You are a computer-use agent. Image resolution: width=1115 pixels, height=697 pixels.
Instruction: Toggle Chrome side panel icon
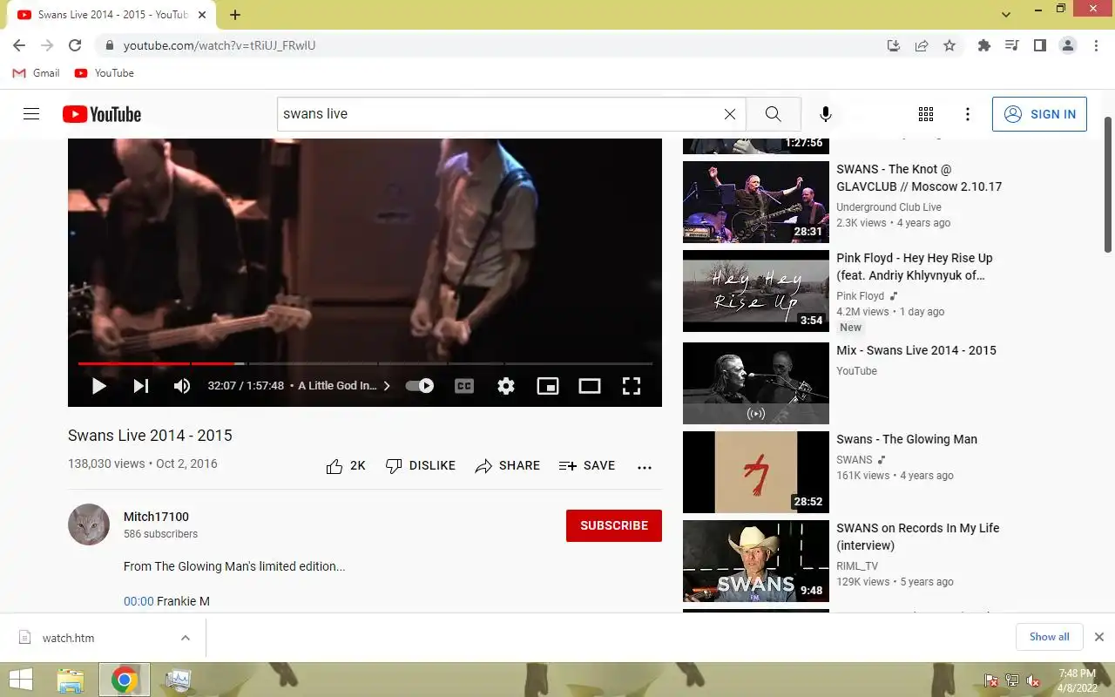[1039, 45]
